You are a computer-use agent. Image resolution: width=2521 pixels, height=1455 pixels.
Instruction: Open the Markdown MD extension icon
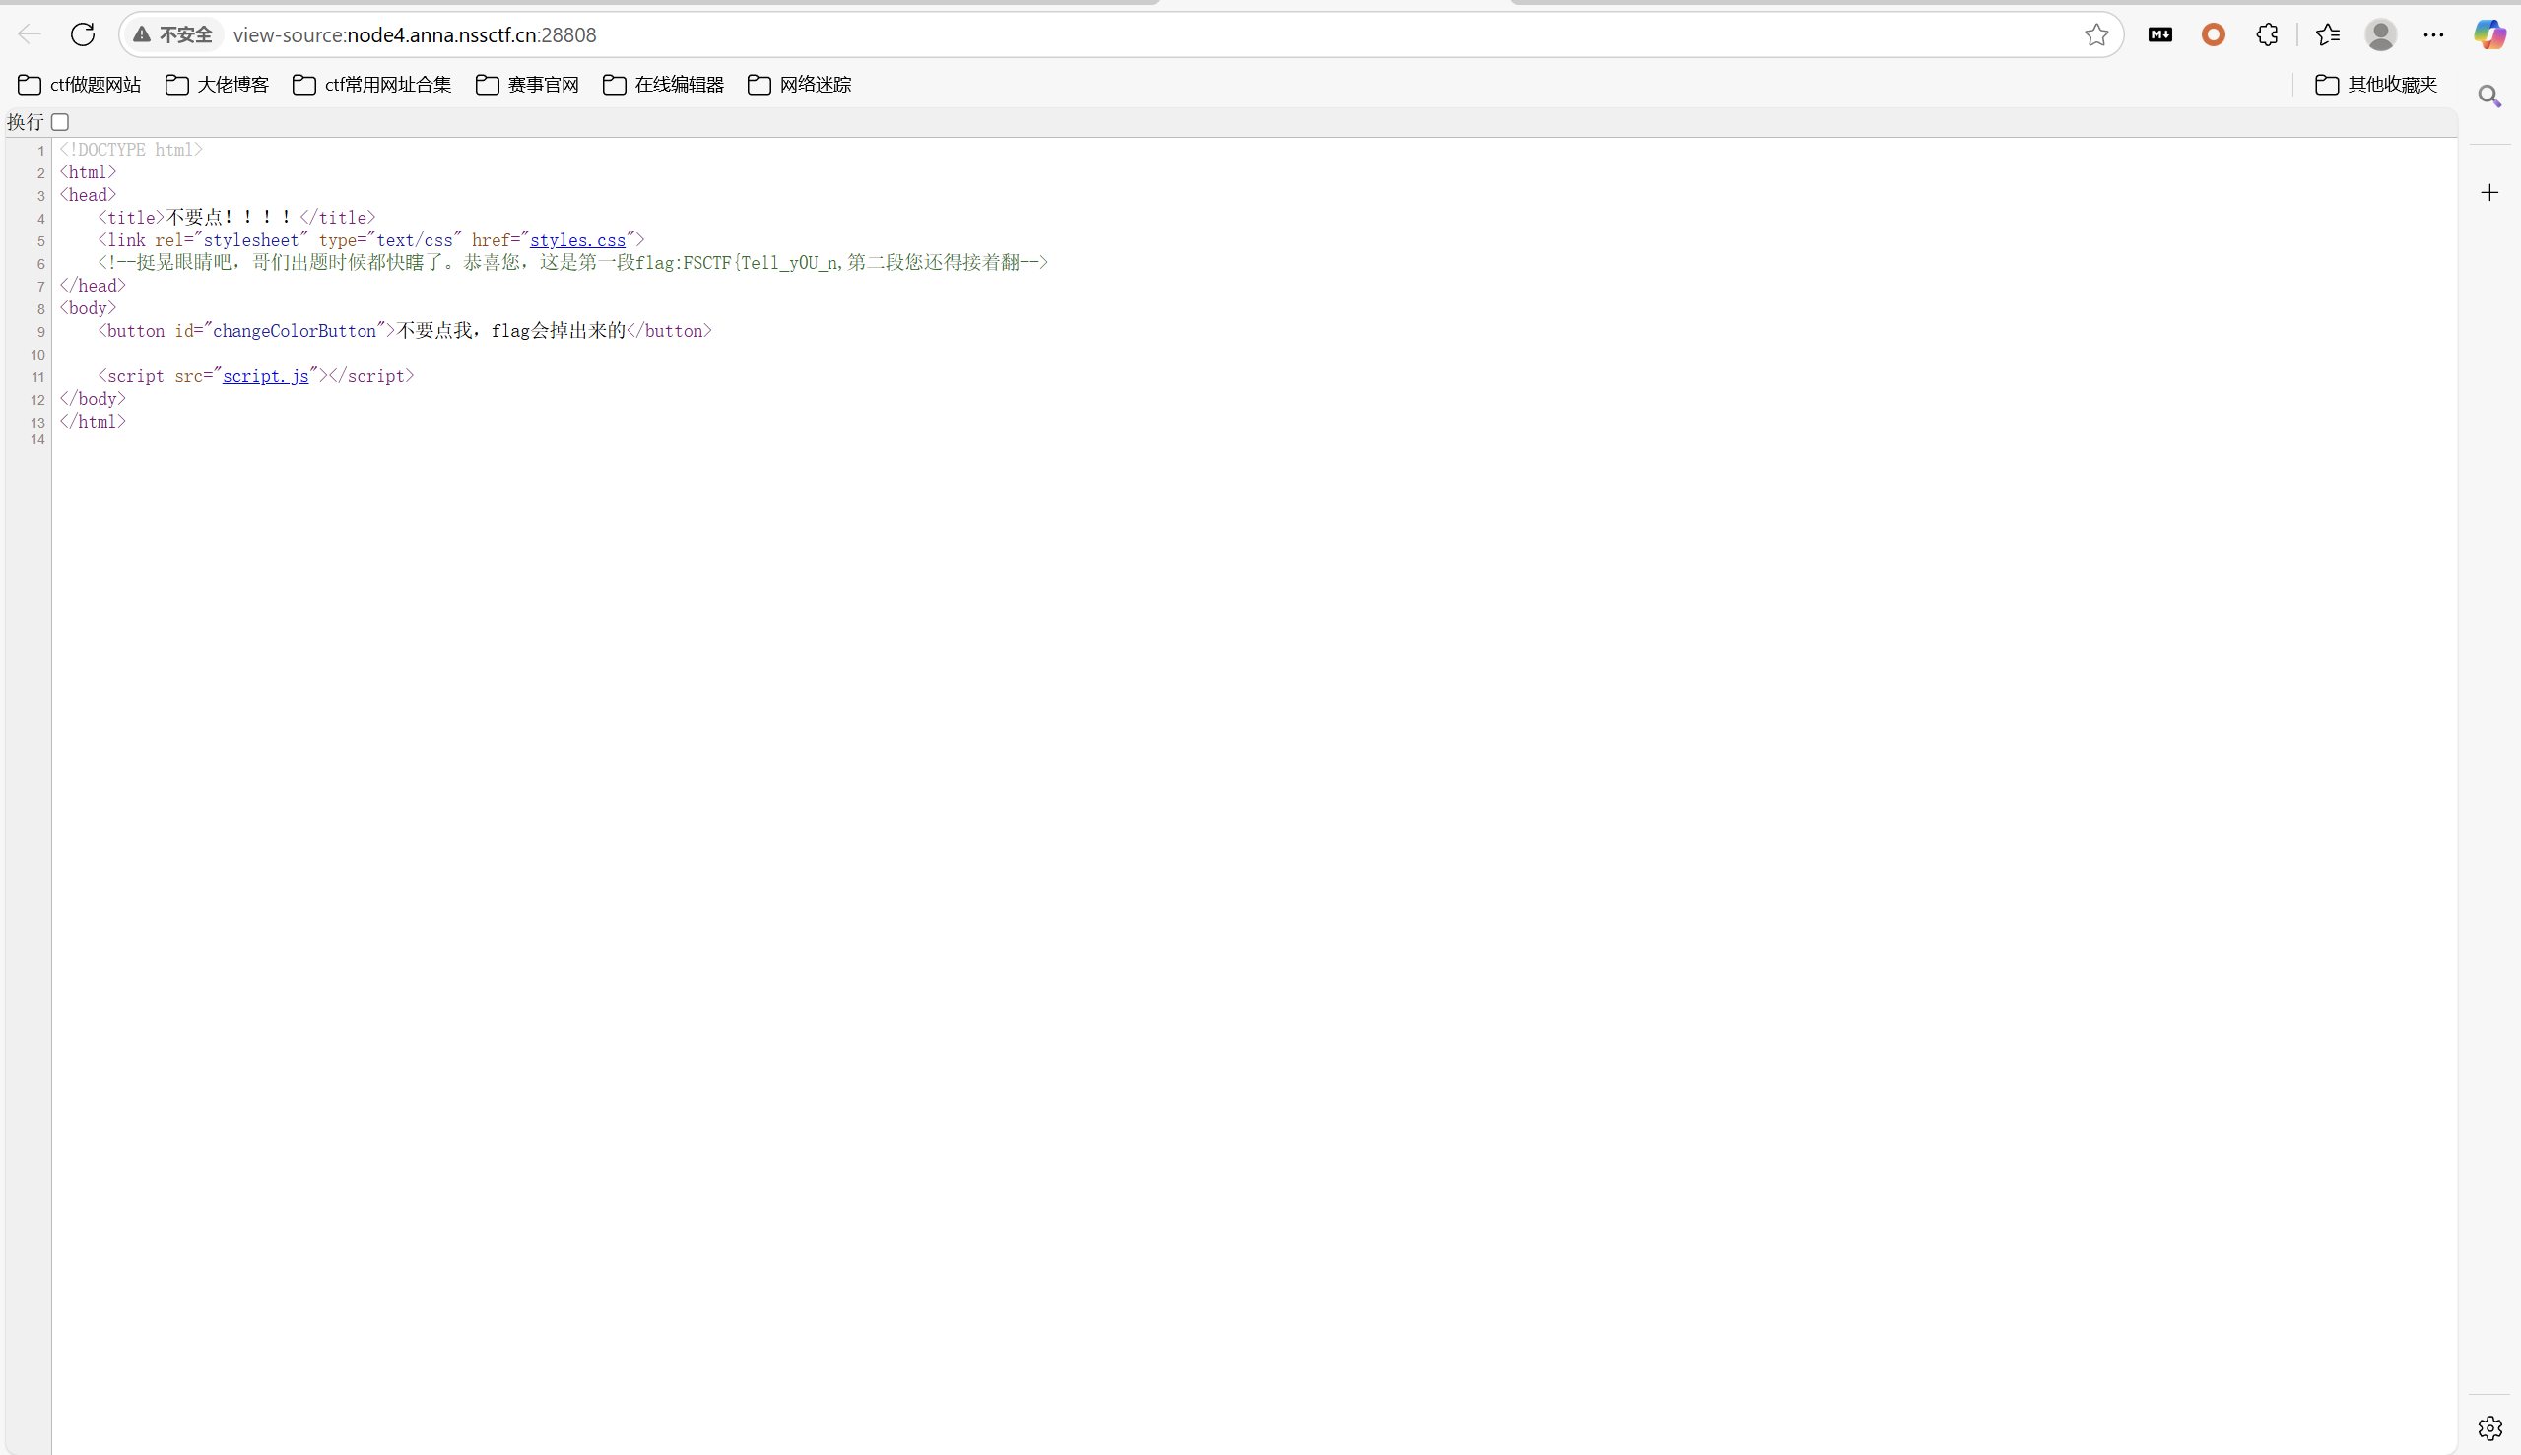click(x=2160, y=35)
